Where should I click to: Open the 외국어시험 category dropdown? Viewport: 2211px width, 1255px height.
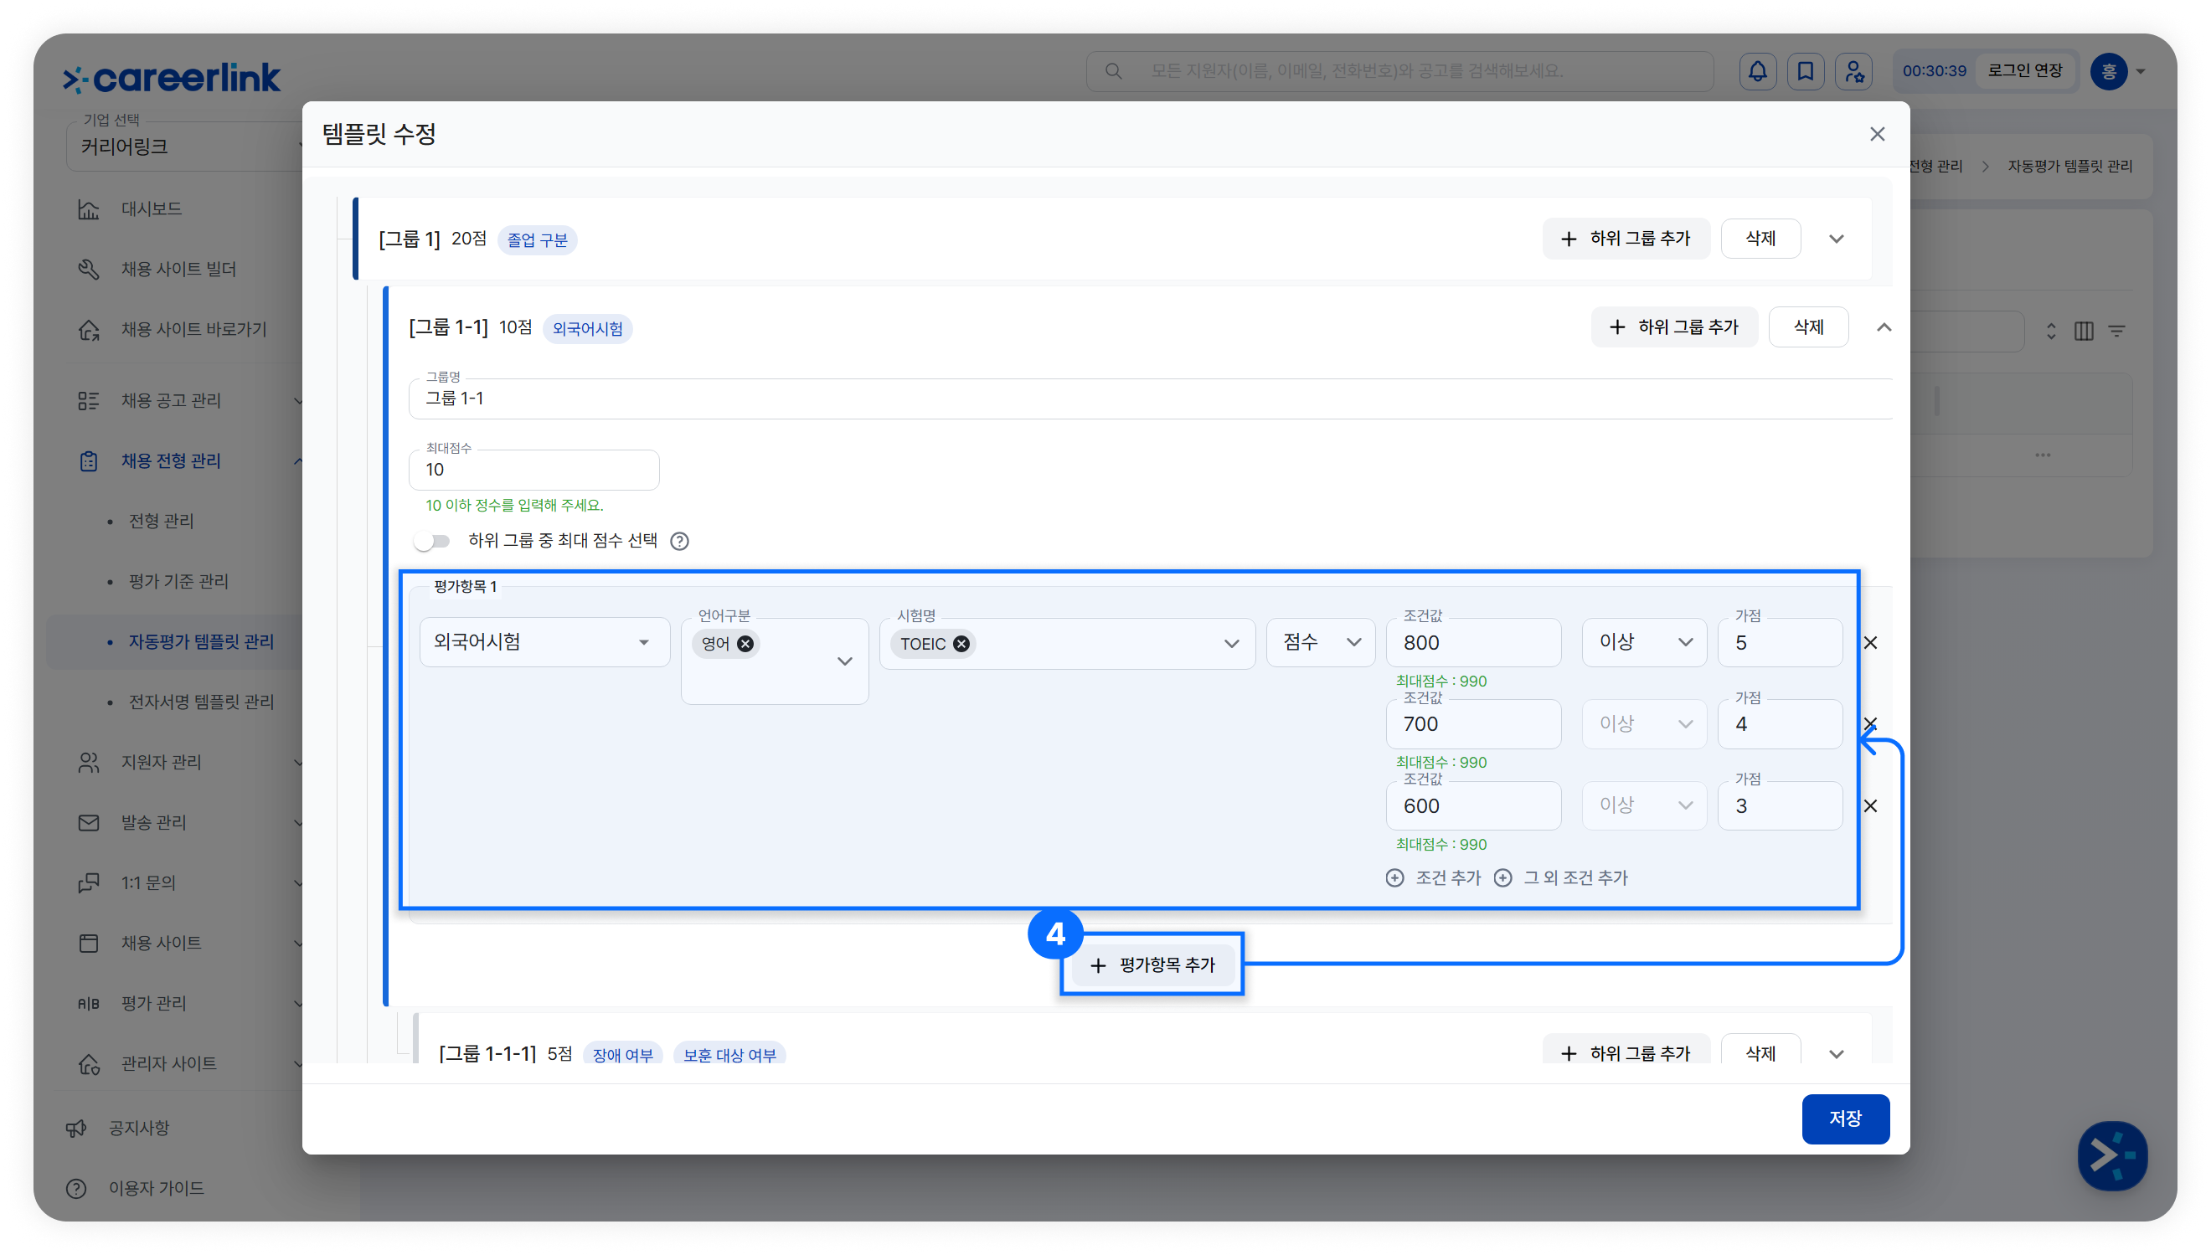544,642
